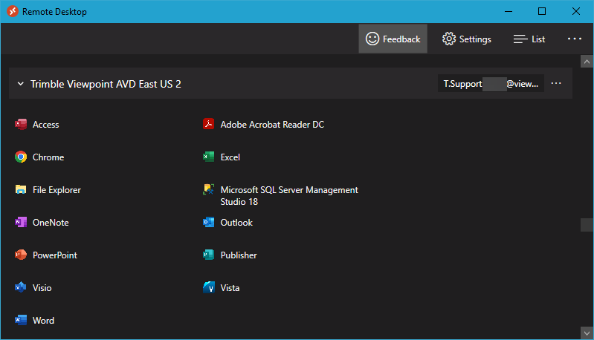Launch Chrome via its icon

(21, 157)
